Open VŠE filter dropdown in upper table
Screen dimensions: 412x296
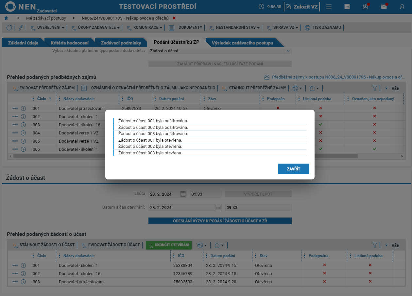pyautogui.click(x=392, y=88)
